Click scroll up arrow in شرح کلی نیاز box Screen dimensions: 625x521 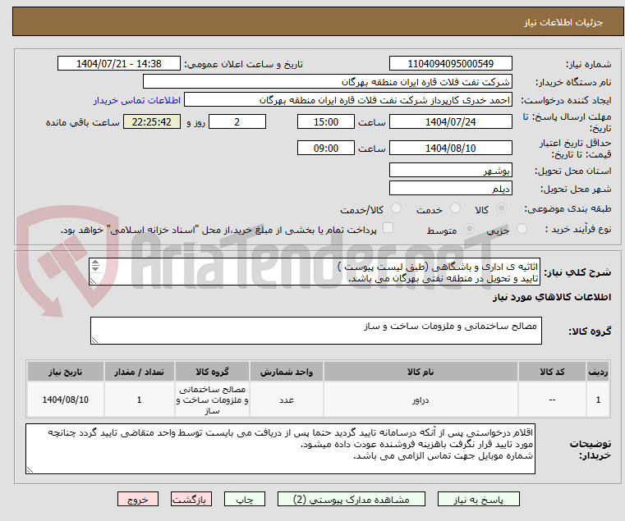click(95, 262)
